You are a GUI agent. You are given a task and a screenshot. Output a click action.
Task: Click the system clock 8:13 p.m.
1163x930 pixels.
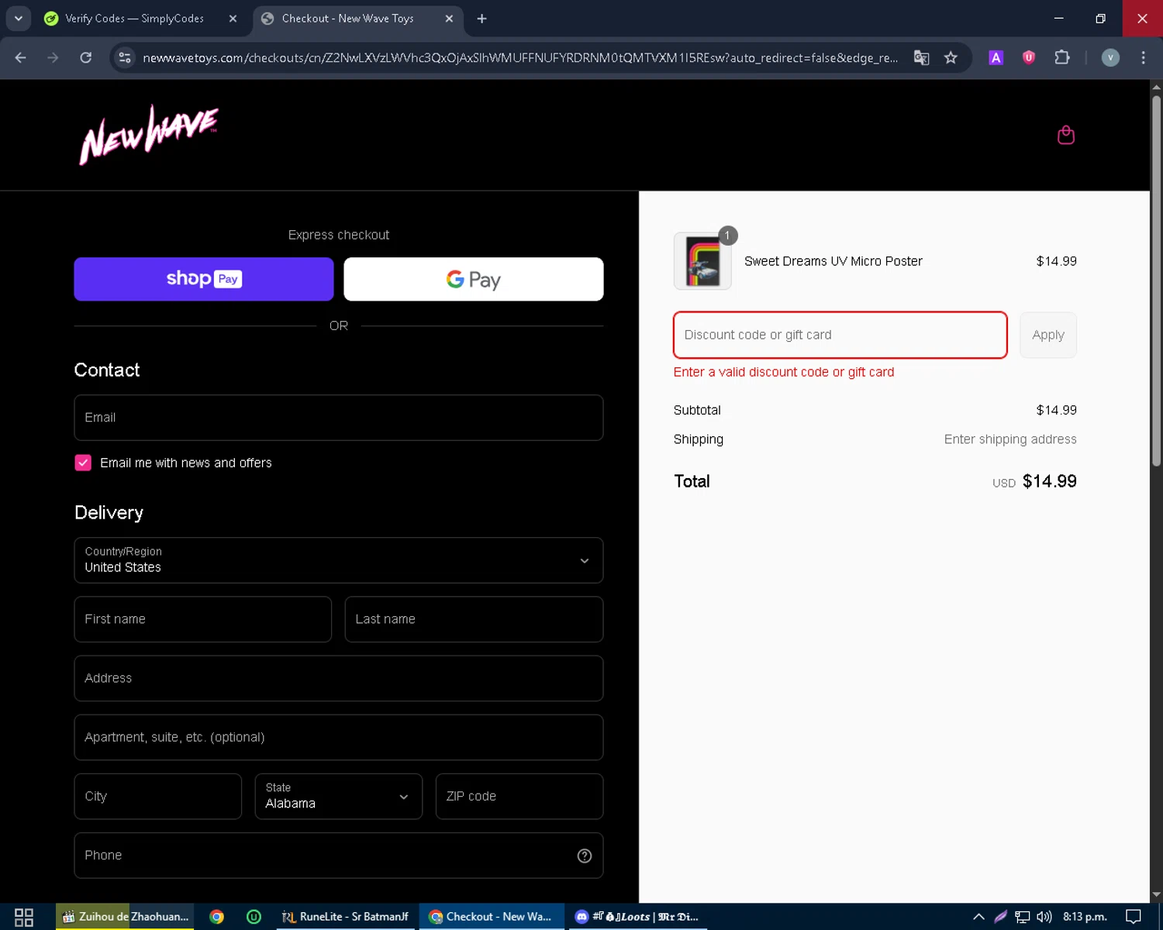[x=1085, y=917]
